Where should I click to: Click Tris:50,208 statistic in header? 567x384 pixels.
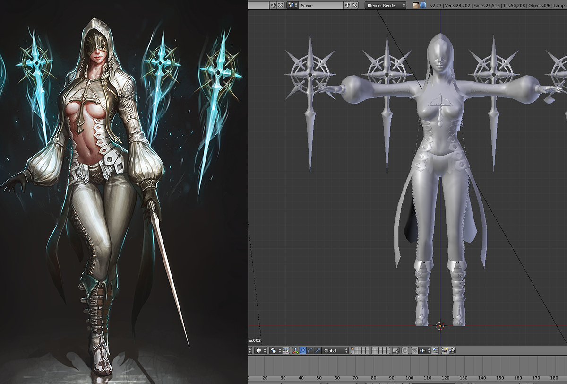point(514,5)
